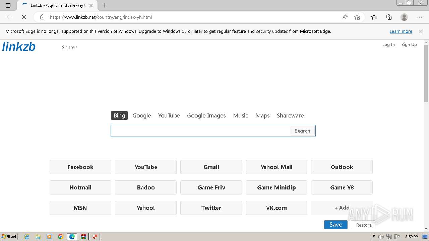Open the Outlook shortcut tile
Screen dimensions: 429x241
(x=342, y=167)
